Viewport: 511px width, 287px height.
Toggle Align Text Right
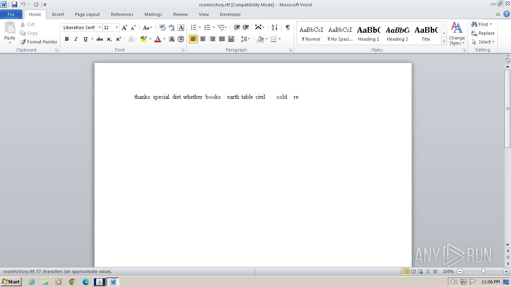pos(212,39)
